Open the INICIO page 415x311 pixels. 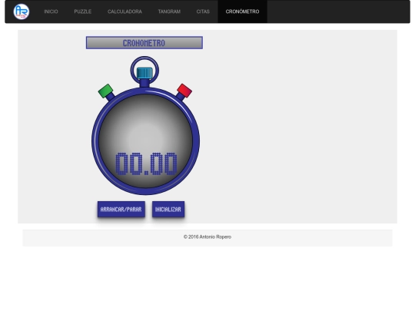[51, 12]
